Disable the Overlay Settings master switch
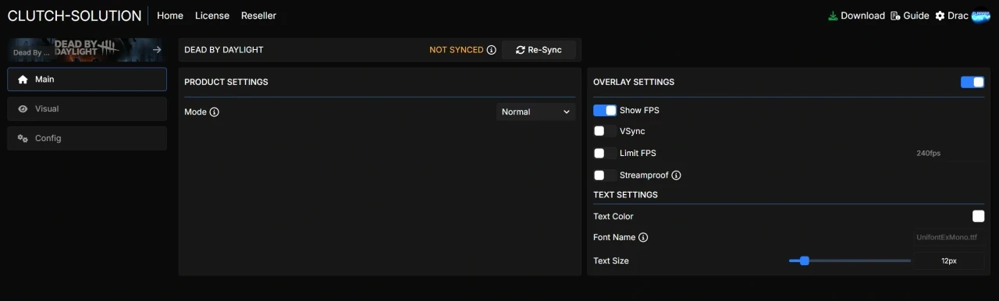Image resolution: width=999 pixels, height=301 pixels. coord(972,82)
